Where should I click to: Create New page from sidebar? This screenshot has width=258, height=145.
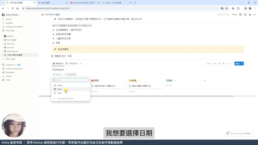pyautogui.click(x=10, y=30)
